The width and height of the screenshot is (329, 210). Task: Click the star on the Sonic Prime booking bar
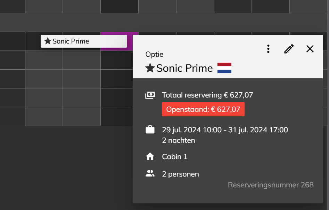pyautogui.click(x=48, y=41)
